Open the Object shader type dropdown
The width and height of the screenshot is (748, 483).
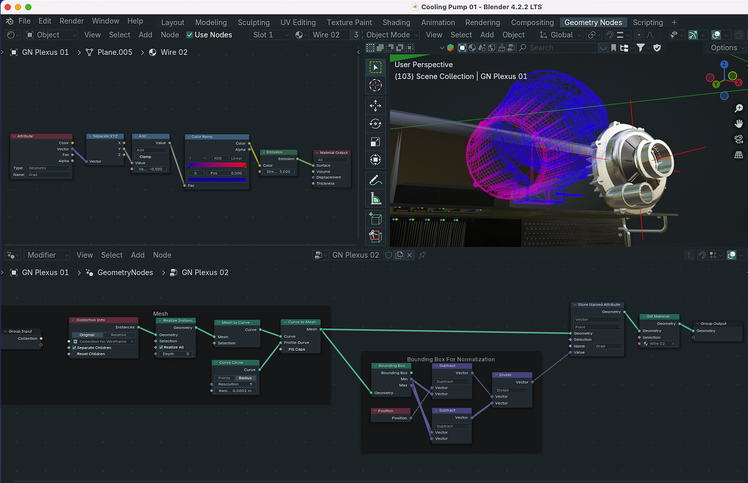point(51,35)
